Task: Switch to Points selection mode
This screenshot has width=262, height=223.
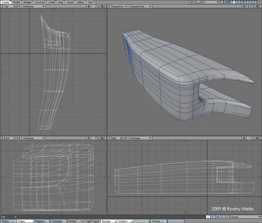Action: click(8, 221)
